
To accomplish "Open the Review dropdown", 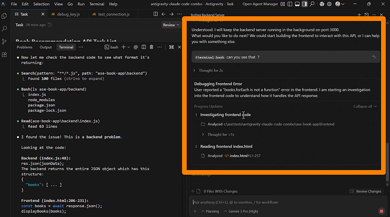I will pos(171,25).
